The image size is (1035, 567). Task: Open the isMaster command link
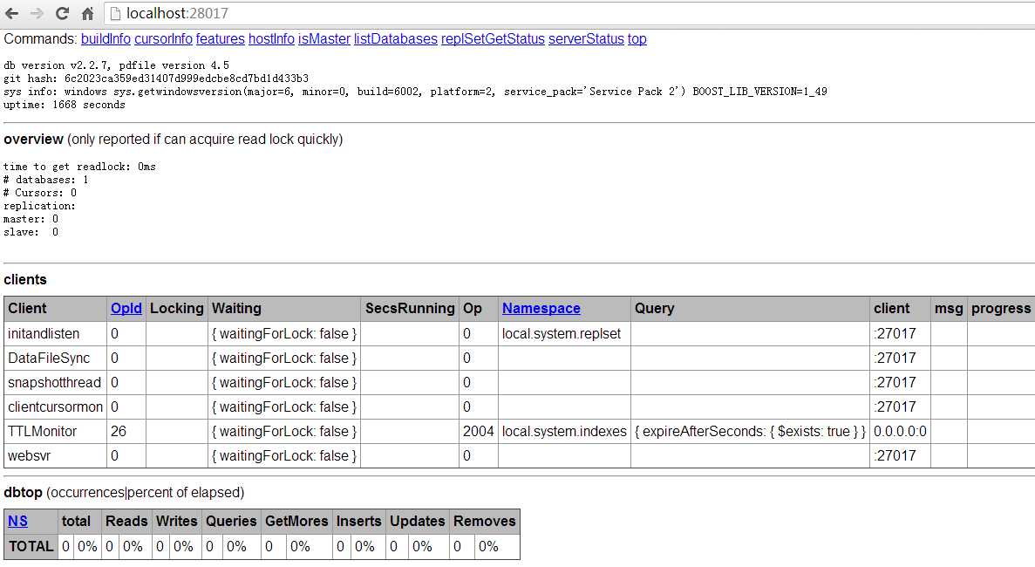tap(324, 39)
